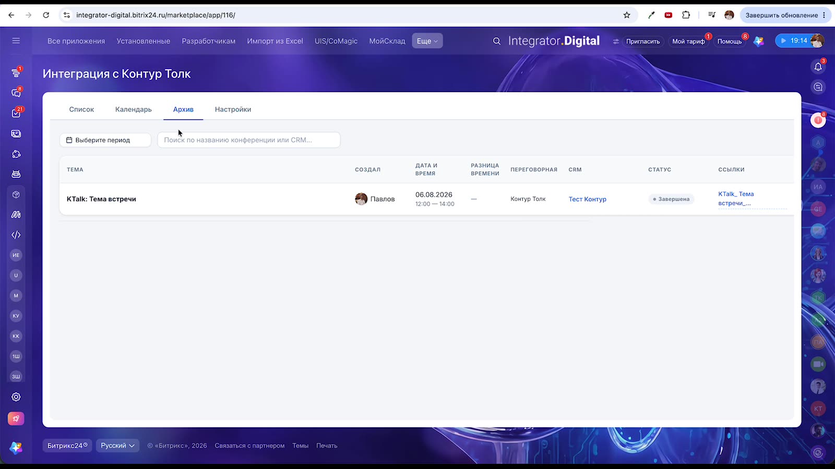The image size is (835, 469).
Task: Open the sliders icon beside Пригласить
Action: coord(616,41)
